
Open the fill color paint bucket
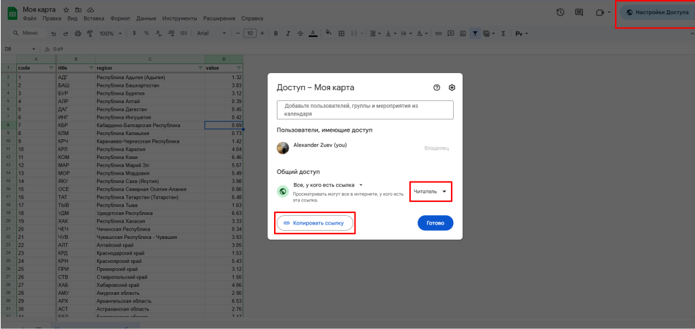pos(329,33)
